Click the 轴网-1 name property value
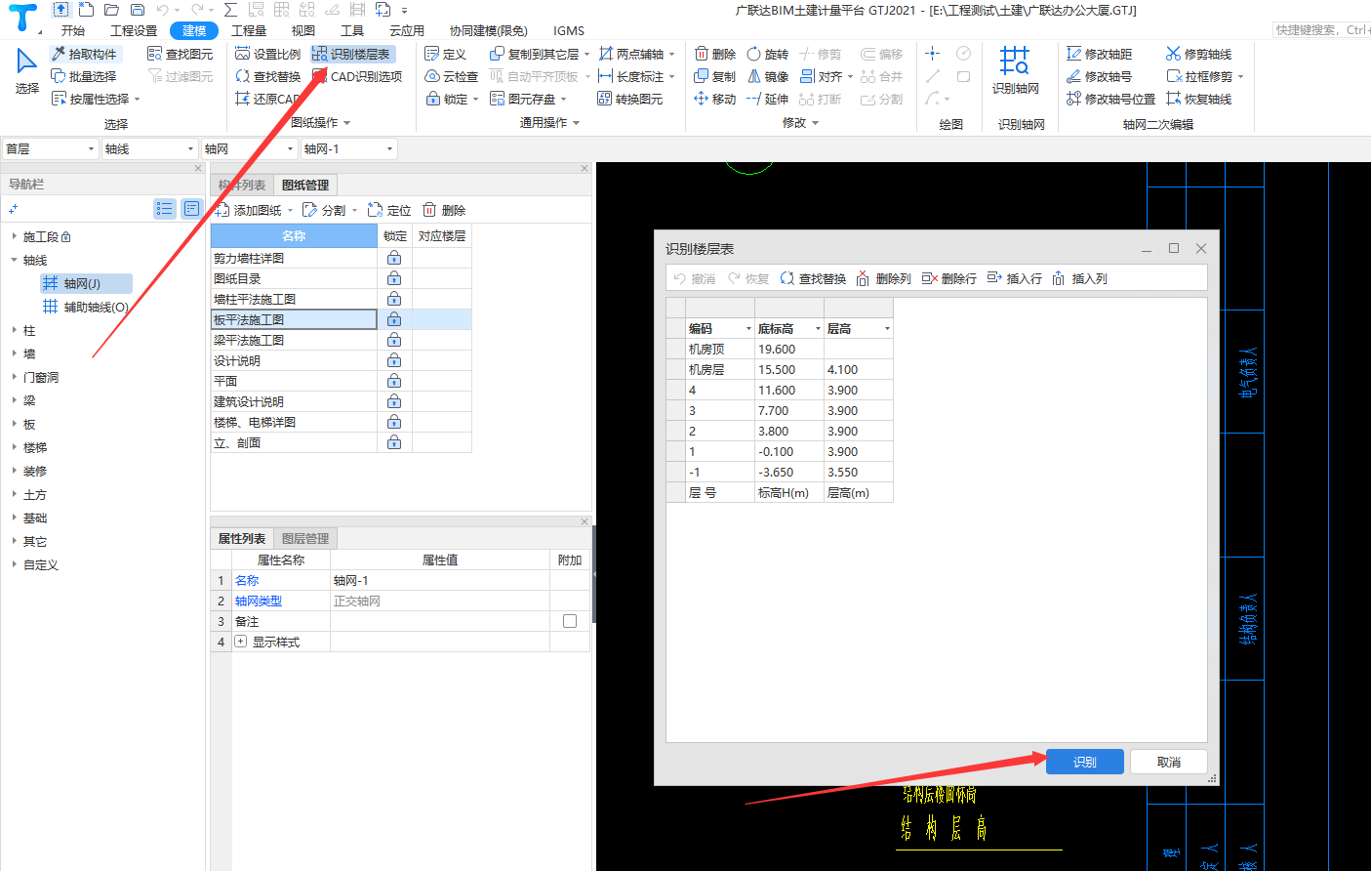This screenshot has height=871, width=1371. (x=440, y=580)
